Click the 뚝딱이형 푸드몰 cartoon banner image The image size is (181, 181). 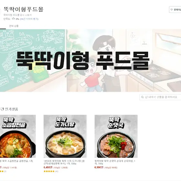[90, 60]
